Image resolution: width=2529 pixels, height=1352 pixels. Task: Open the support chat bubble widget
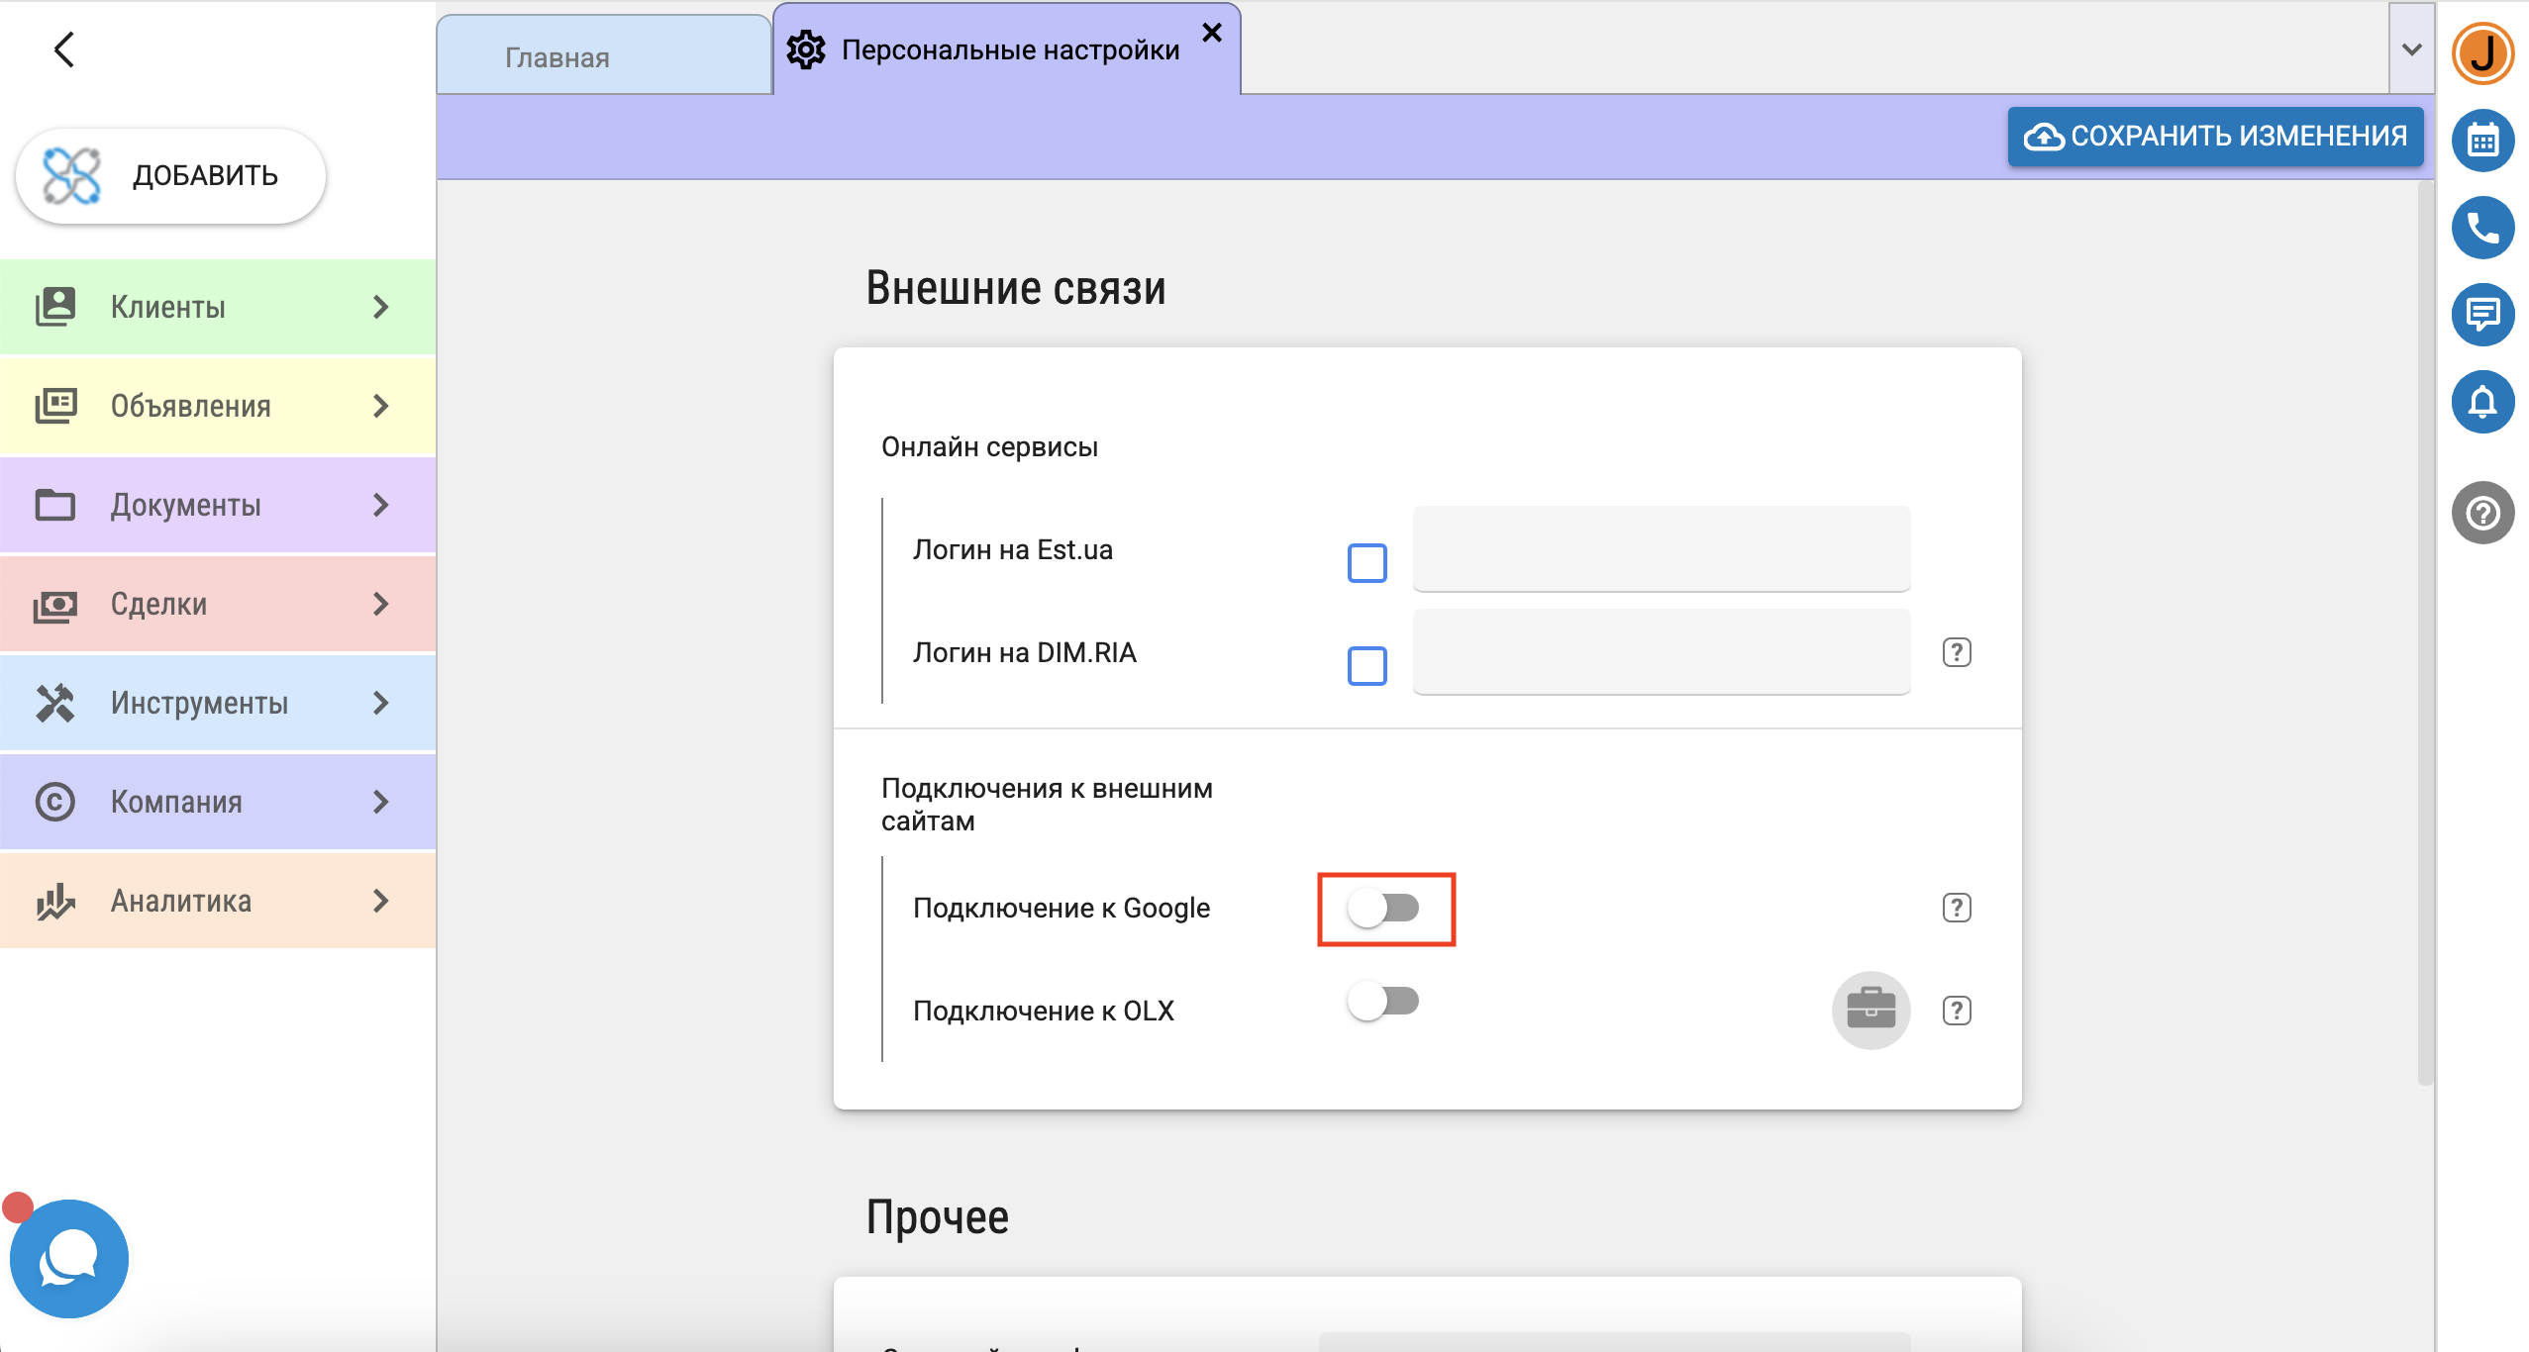pos(68,1258)
